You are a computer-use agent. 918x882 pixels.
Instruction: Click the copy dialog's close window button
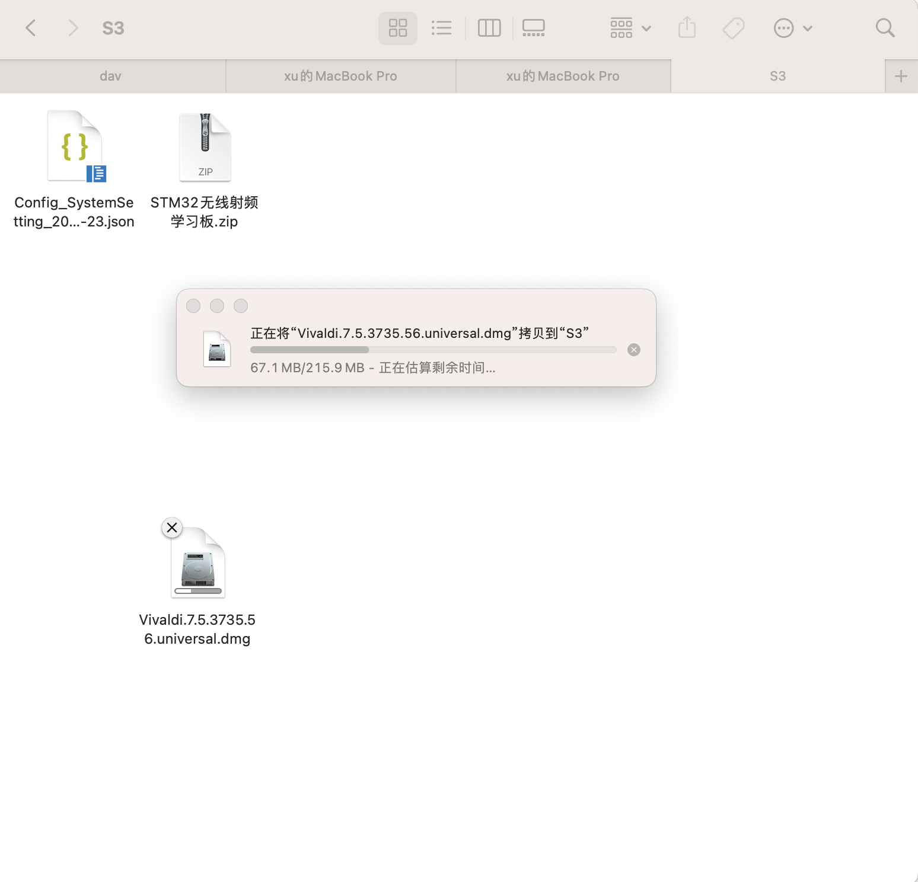click(193, 306)
